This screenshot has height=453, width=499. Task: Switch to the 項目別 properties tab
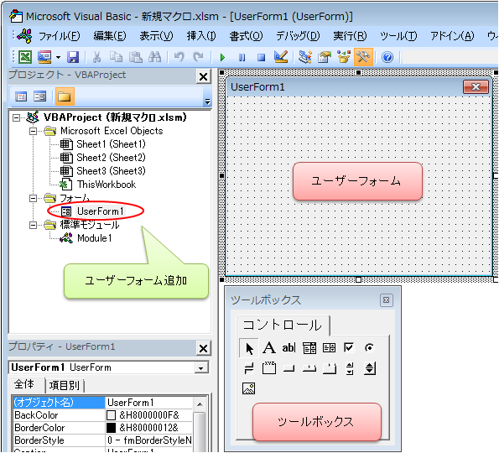tap(65, 386)
